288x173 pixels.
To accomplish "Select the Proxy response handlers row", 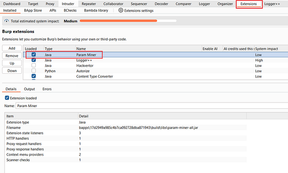I will (x=126, y=149).
